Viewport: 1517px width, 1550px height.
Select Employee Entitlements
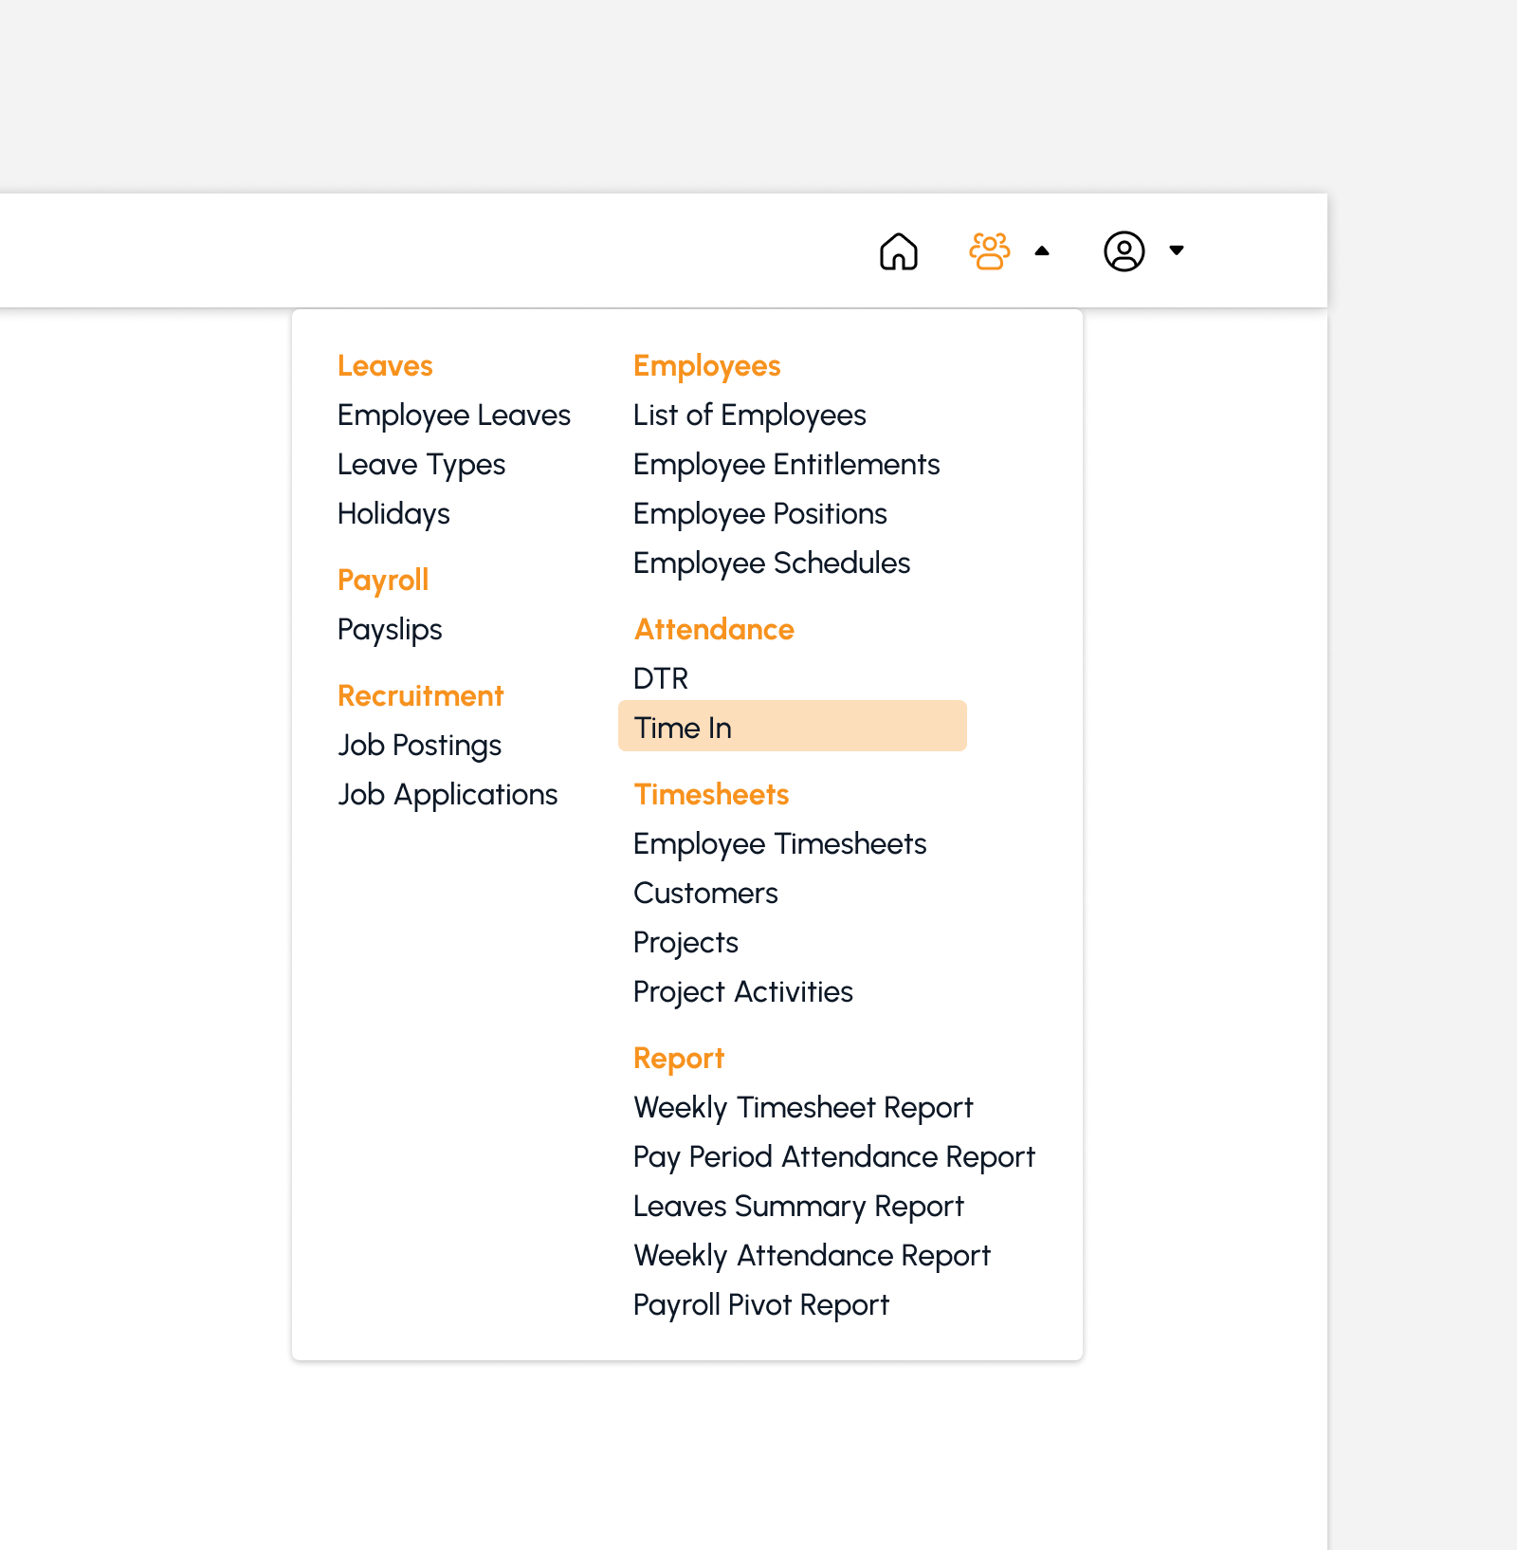(x=786, y=465)
